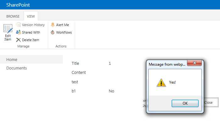Image resolution: width=220 pixels, height=132 pixels.
Task: Click the Title field value 1
Action: (x=110, y=63)
